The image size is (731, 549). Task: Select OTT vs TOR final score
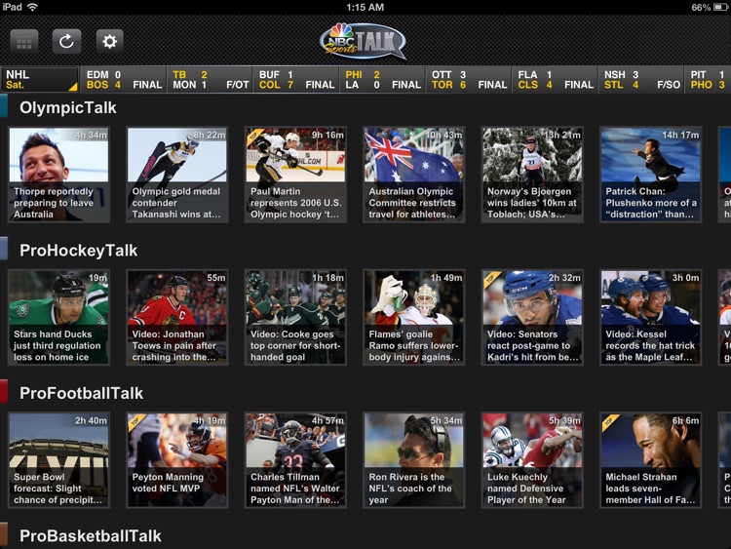[469, 80]
